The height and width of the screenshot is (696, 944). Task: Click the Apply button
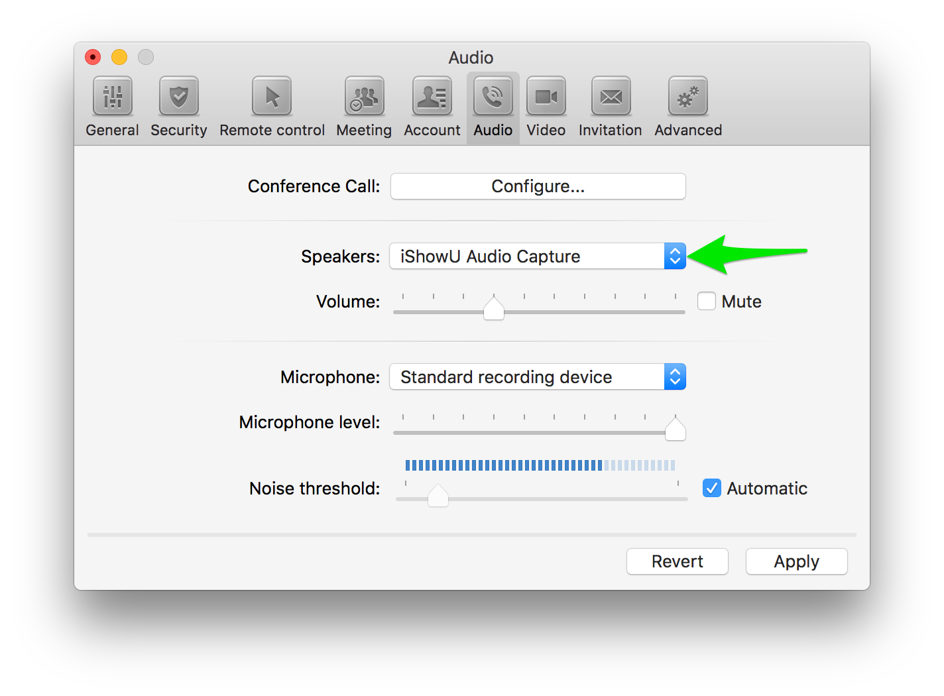pyautogui.click(x=796, y=561)
